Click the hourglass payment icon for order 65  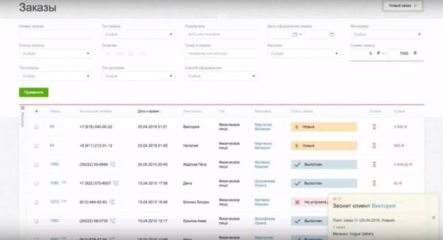tap(374, 127)
